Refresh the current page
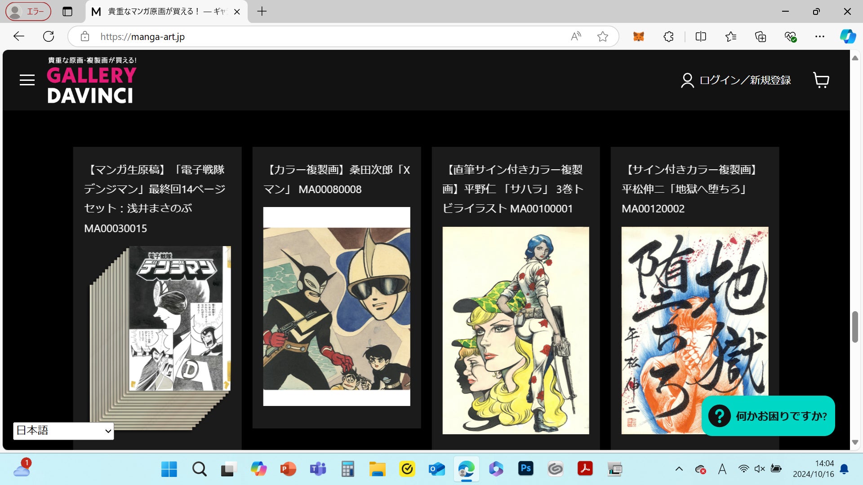The height and width of the screenshot is (485, 863). point(49,36)
